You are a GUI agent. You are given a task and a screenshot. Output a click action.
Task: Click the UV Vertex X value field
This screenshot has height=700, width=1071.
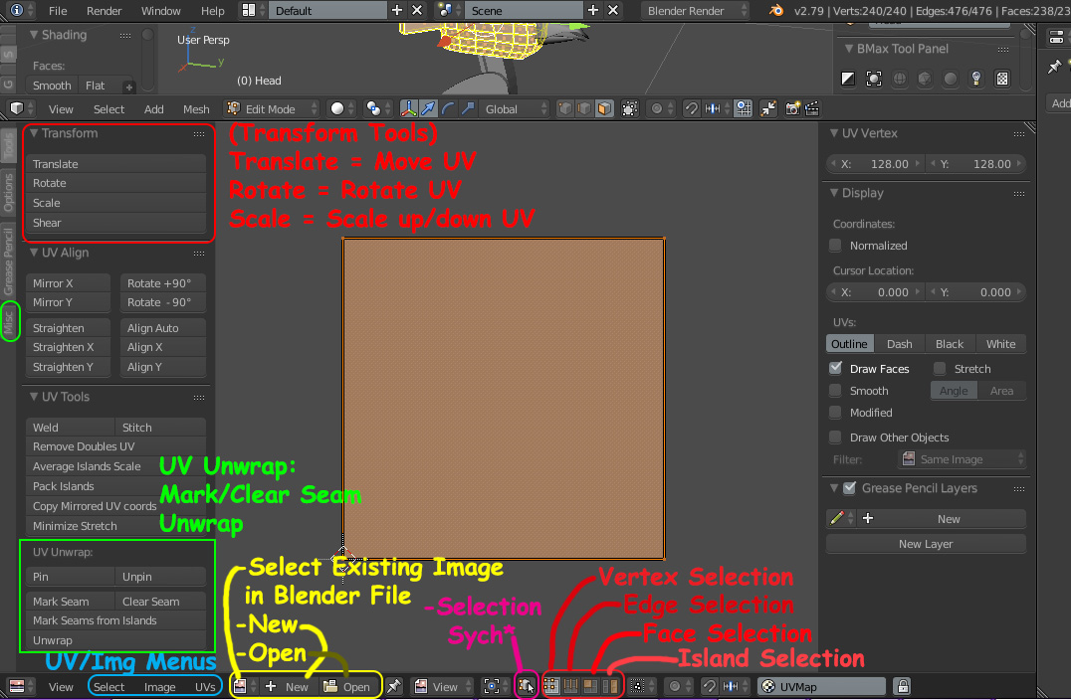coord(876,164)
